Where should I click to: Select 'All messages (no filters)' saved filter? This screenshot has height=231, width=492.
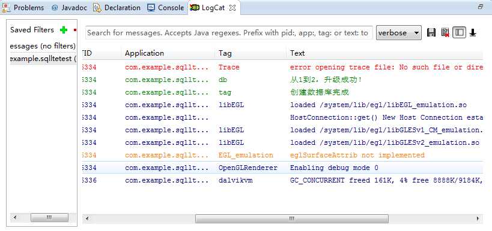click(x=43, y=46)
